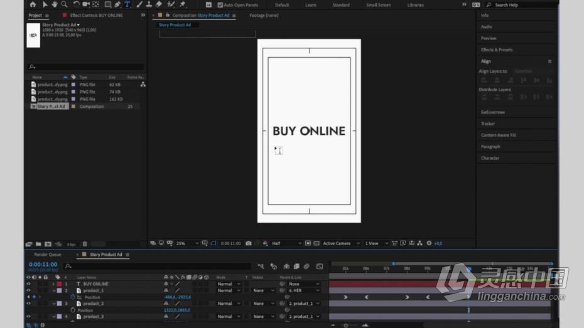Viewport: 584px width, 328px height.
Task: Open the Paragraph panel
Action: [x=490, y=147]
